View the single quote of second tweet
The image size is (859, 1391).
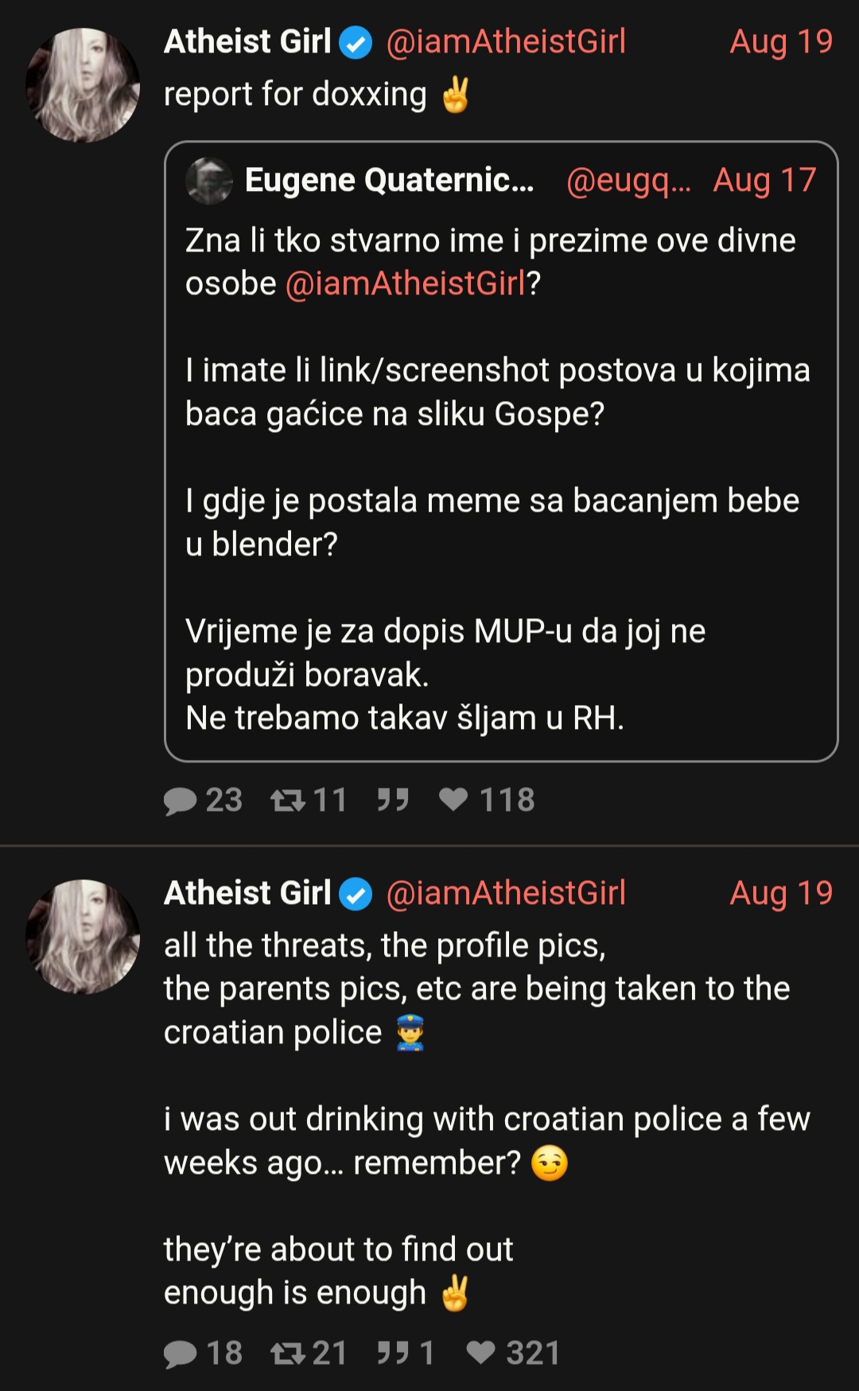coord(406,1353)
